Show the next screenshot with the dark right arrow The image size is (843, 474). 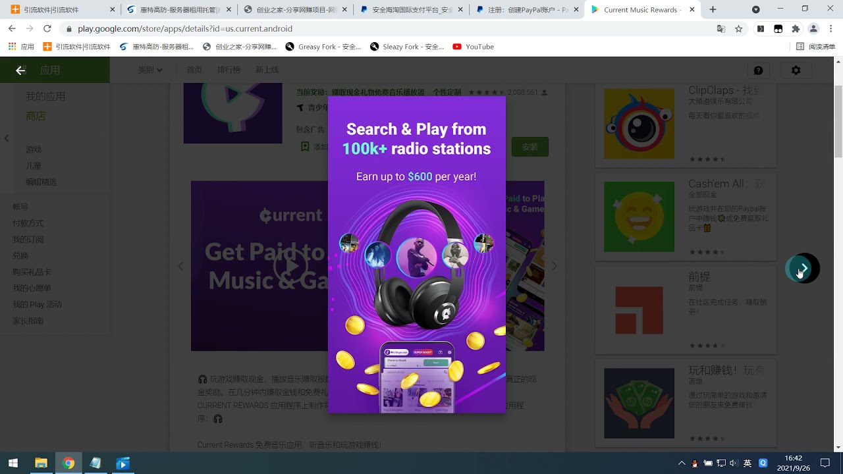804,268
